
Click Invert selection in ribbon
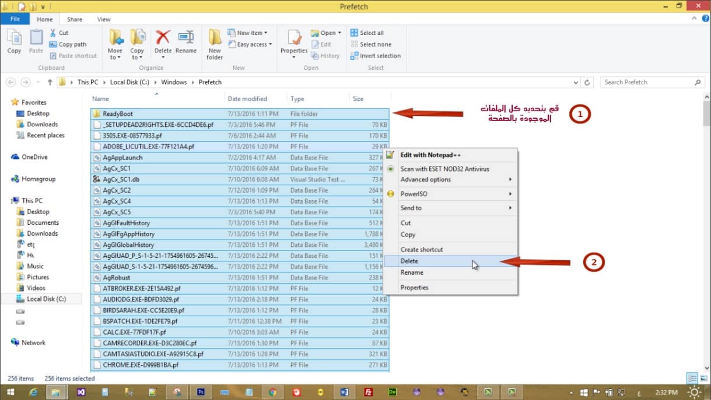[x=376, y=56]
